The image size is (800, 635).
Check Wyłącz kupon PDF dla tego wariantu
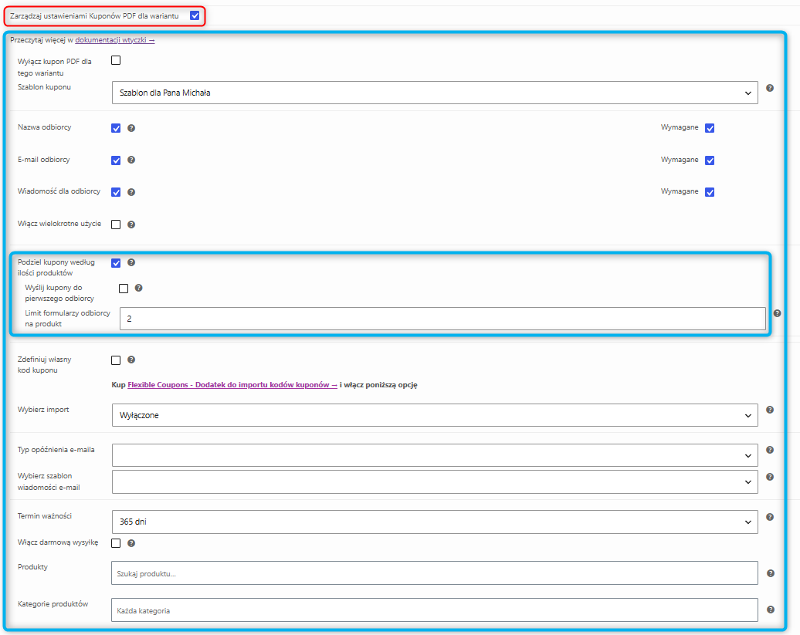pyautogui.click(x=116, y=60)
